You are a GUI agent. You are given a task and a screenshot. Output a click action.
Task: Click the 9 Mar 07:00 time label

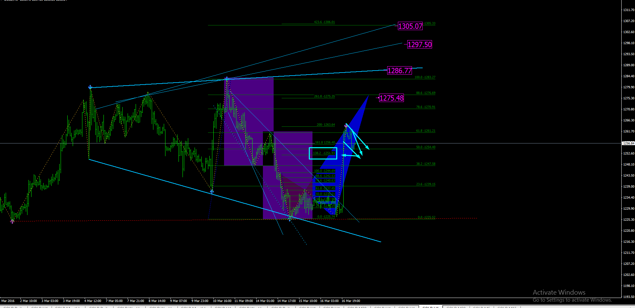[x=179, y=301]
